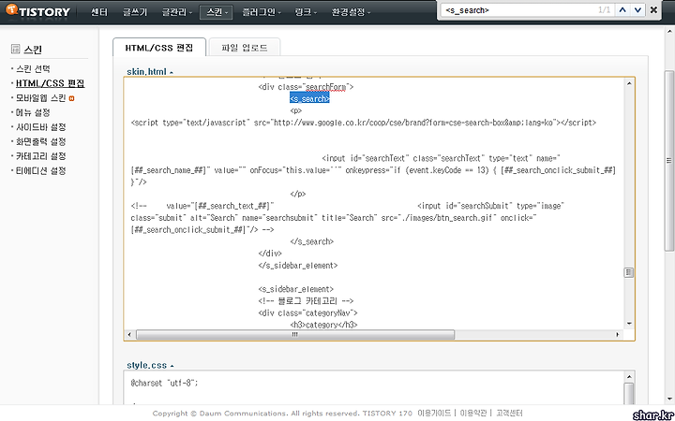Click the skin.html vertical scrollbar thumb

coord(628,272)
